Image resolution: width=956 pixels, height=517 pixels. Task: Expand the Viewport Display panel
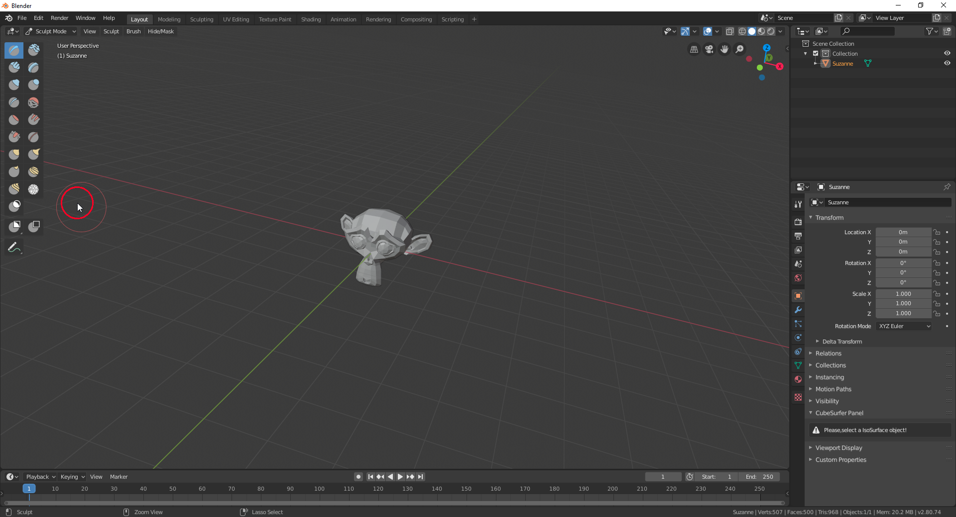pyautogui.click(x=838, y=448)
